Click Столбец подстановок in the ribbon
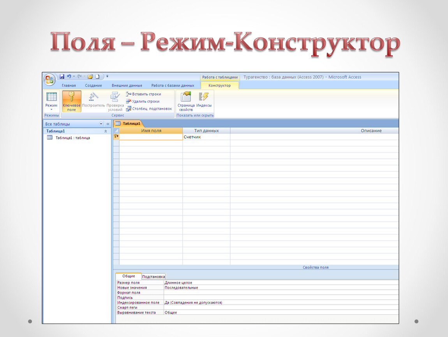Viewport: 448px width, 337px height. [149, 109]
